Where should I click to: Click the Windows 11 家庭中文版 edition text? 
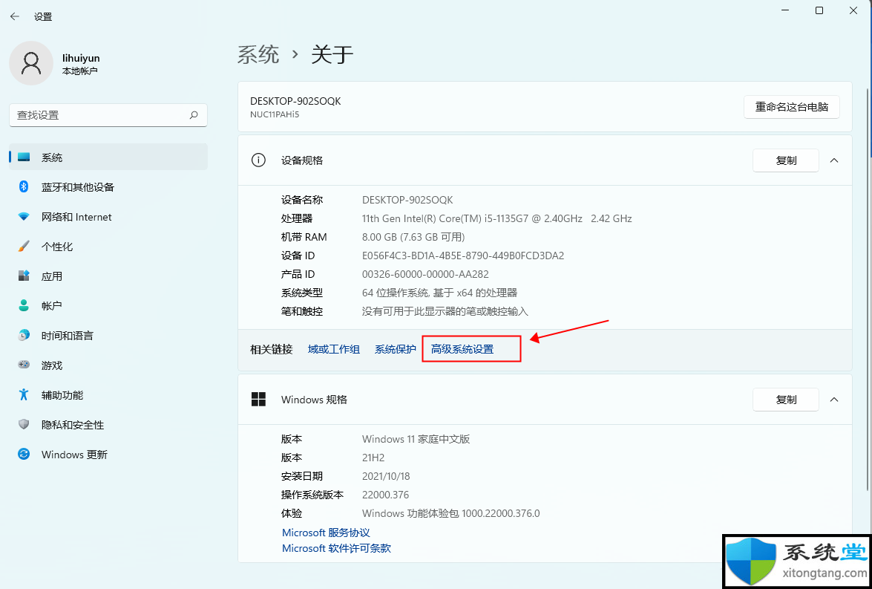[x=416, y=439]
